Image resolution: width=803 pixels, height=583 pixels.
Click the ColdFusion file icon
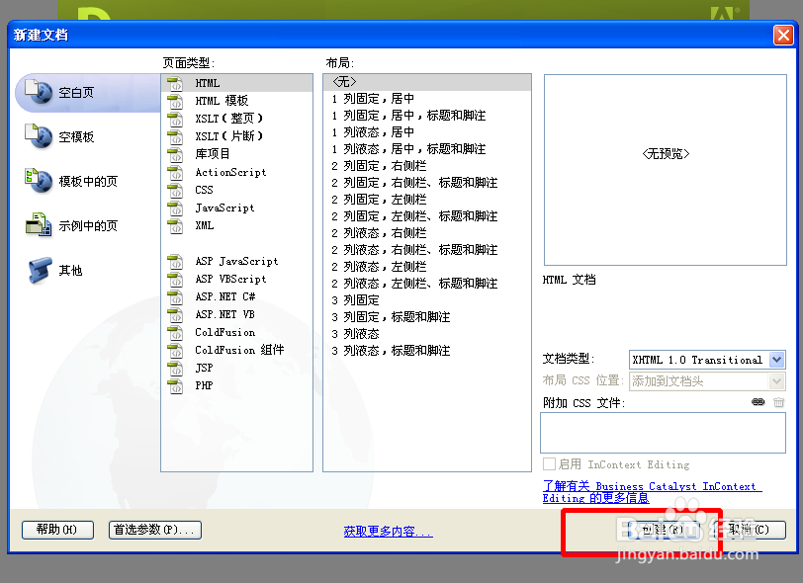coord(175,333)
